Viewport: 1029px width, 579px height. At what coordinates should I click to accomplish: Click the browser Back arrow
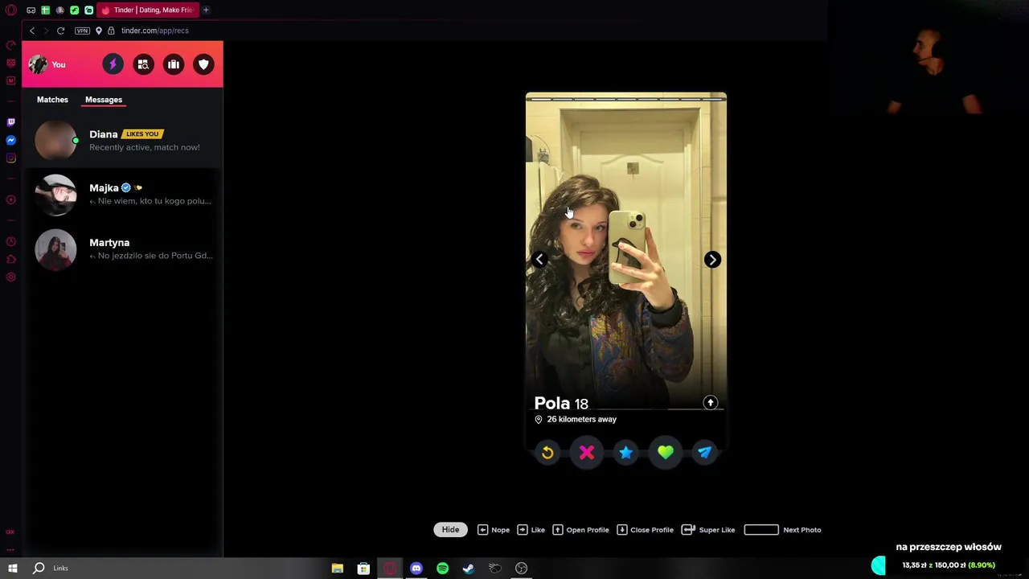(32, 31)
